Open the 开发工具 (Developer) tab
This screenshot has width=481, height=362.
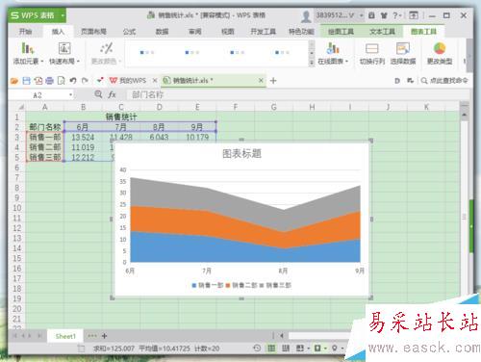(x=263, y=32)
